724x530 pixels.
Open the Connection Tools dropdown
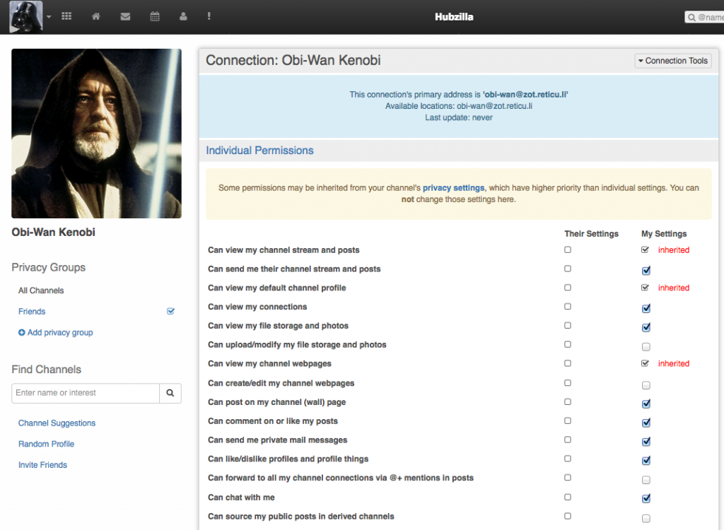tap(672, 61)
